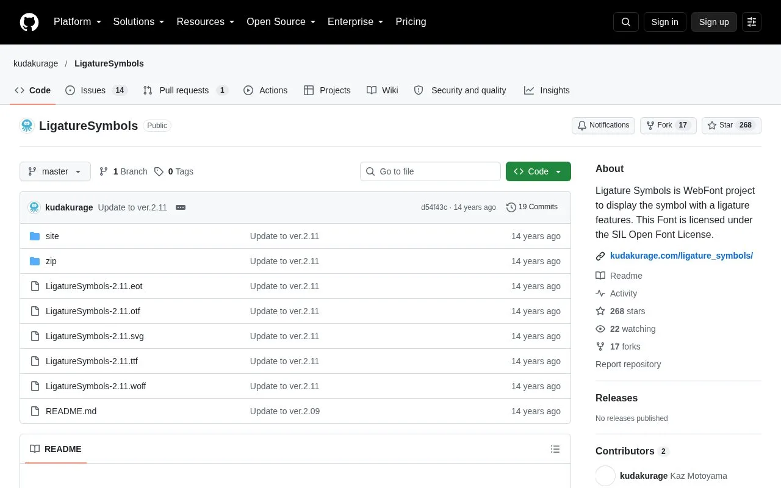
Task: Open the site folder
Action: [x=52, y=236]
